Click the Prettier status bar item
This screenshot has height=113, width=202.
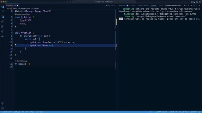click(194, 112)
